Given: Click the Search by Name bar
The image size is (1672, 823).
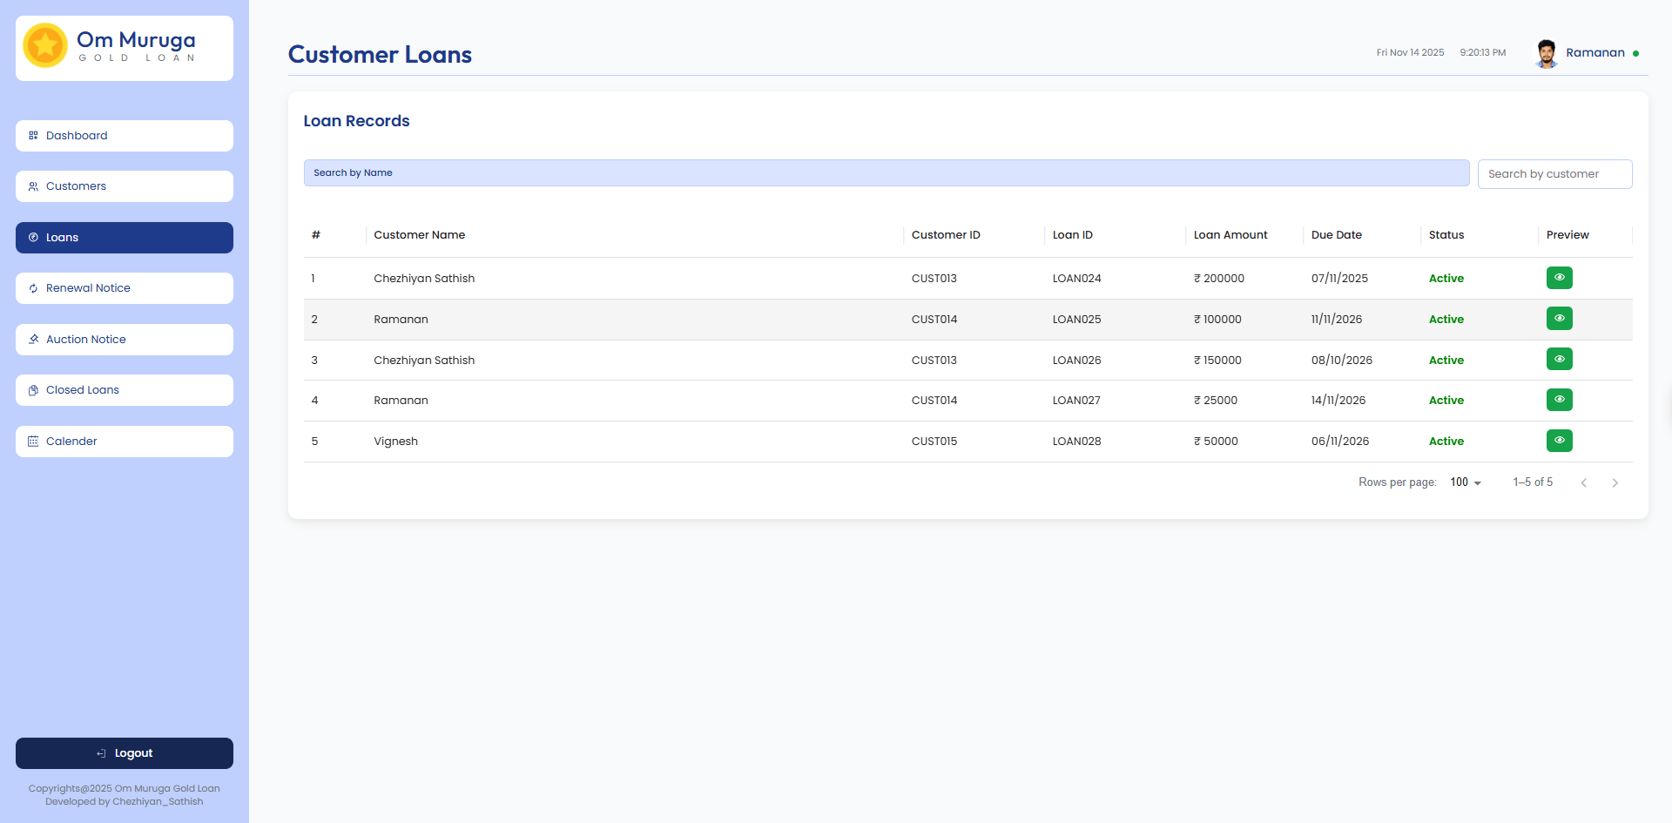Looking at the screenshot, I should (x=886, y=173).
